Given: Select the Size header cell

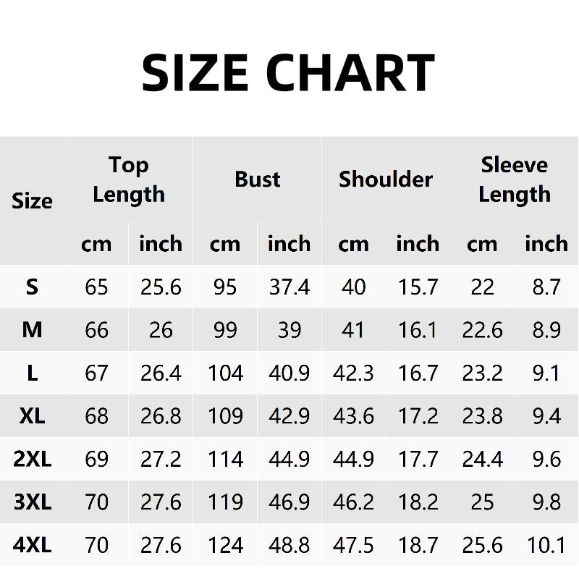Looking at the screenshot, I should pyautogui.click(x=32, y=201).
